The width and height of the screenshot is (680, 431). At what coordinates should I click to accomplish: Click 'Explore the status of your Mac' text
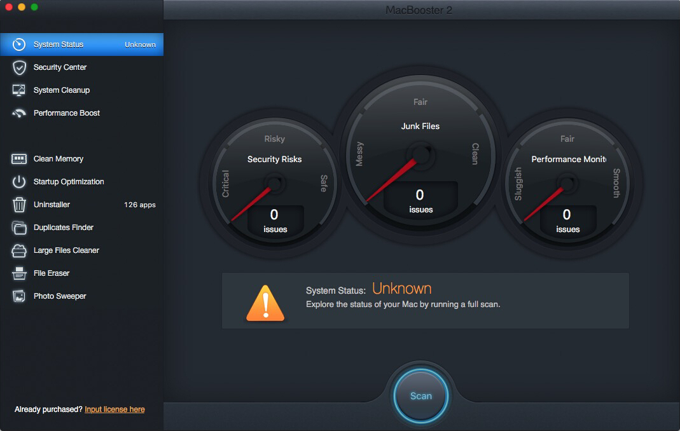[403, 304]
